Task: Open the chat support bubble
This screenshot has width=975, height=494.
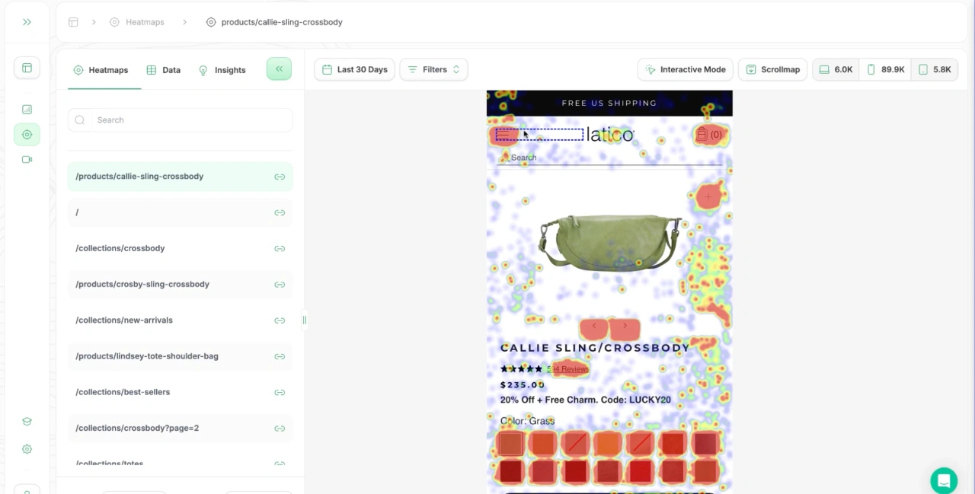Action: pos(944,481)
